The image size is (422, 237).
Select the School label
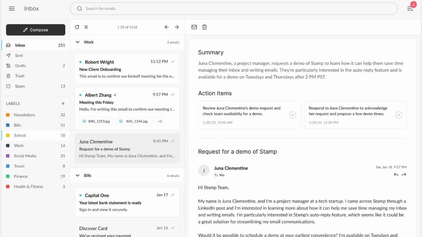[x=36, y=135]
